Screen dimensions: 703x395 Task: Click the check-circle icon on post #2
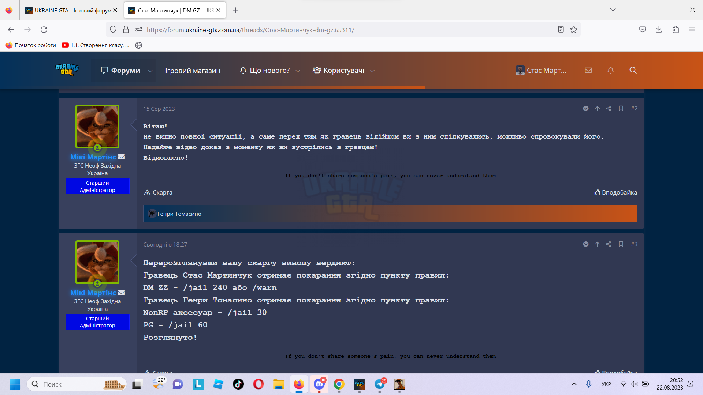[586, 109]
